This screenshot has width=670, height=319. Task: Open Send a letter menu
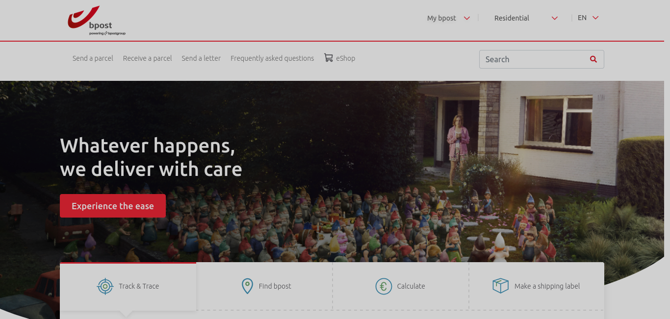click(201, 58)
